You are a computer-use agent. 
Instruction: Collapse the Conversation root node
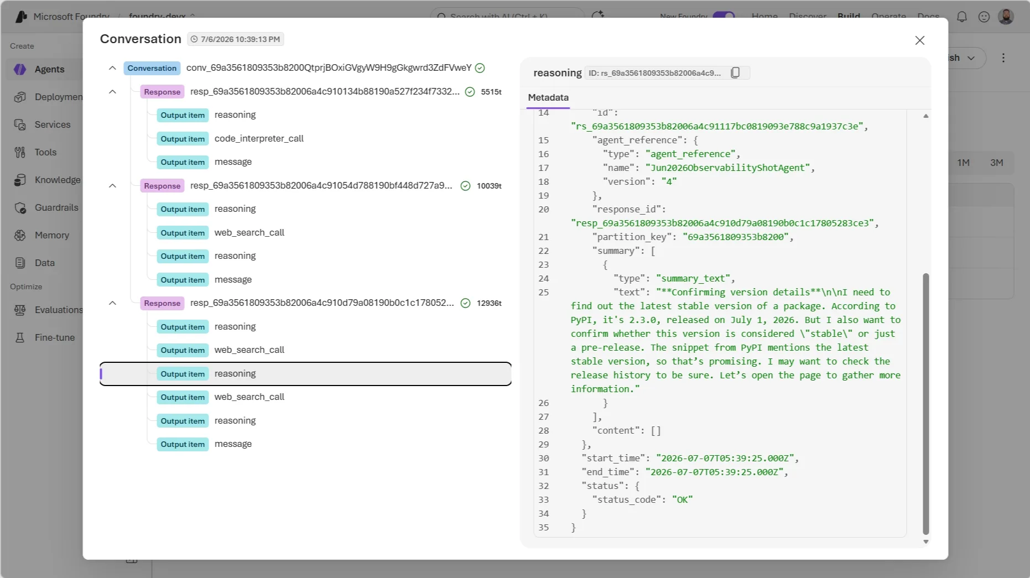point(112,68)
